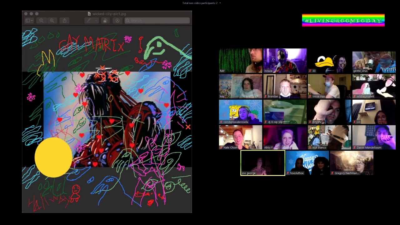
Task: Select Abby F's video tile
Action: (x=285, y=137)
